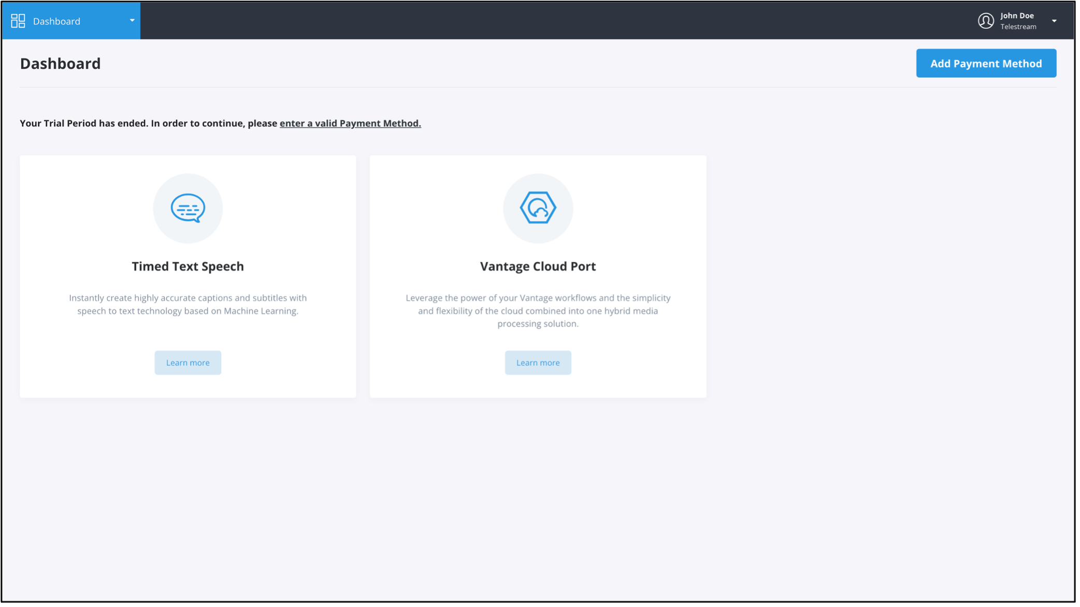This screenshot has width=1080, height=607.
Task: Click the Vantage Cloud Port hexagon icon
Action: [x=538, y=208]
